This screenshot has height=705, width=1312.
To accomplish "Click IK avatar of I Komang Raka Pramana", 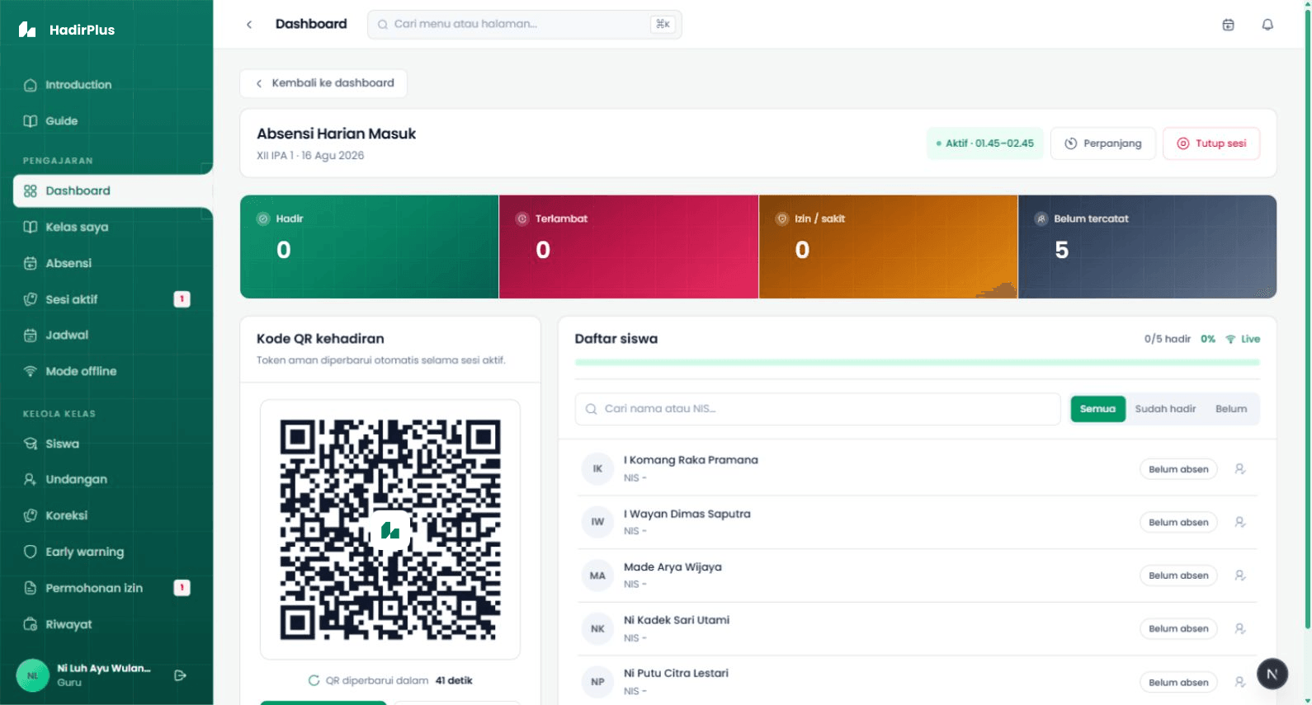I will 597,468.
